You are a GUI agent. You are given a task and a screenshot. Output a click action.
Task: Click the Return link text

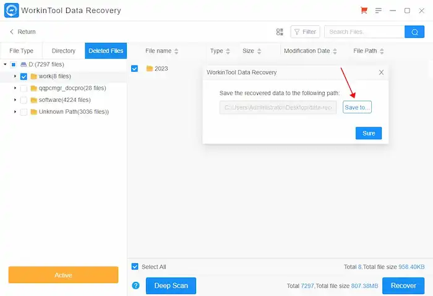[x=27, y=32]
